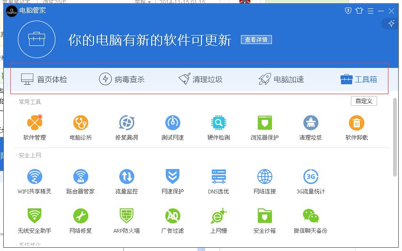
Task: Select the 工具箱 tab
Action: tap(359, 79)
